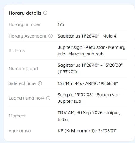135x143 pixels.
Task: Select the 13h 14m 44s ARMC value
Action: 88,83
